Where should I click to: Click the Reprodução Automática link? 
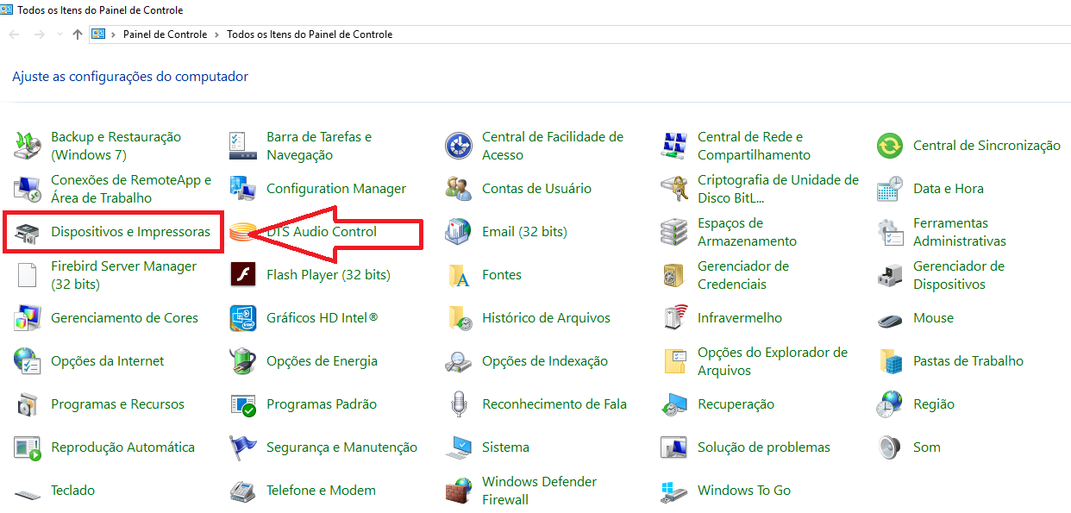122,447
